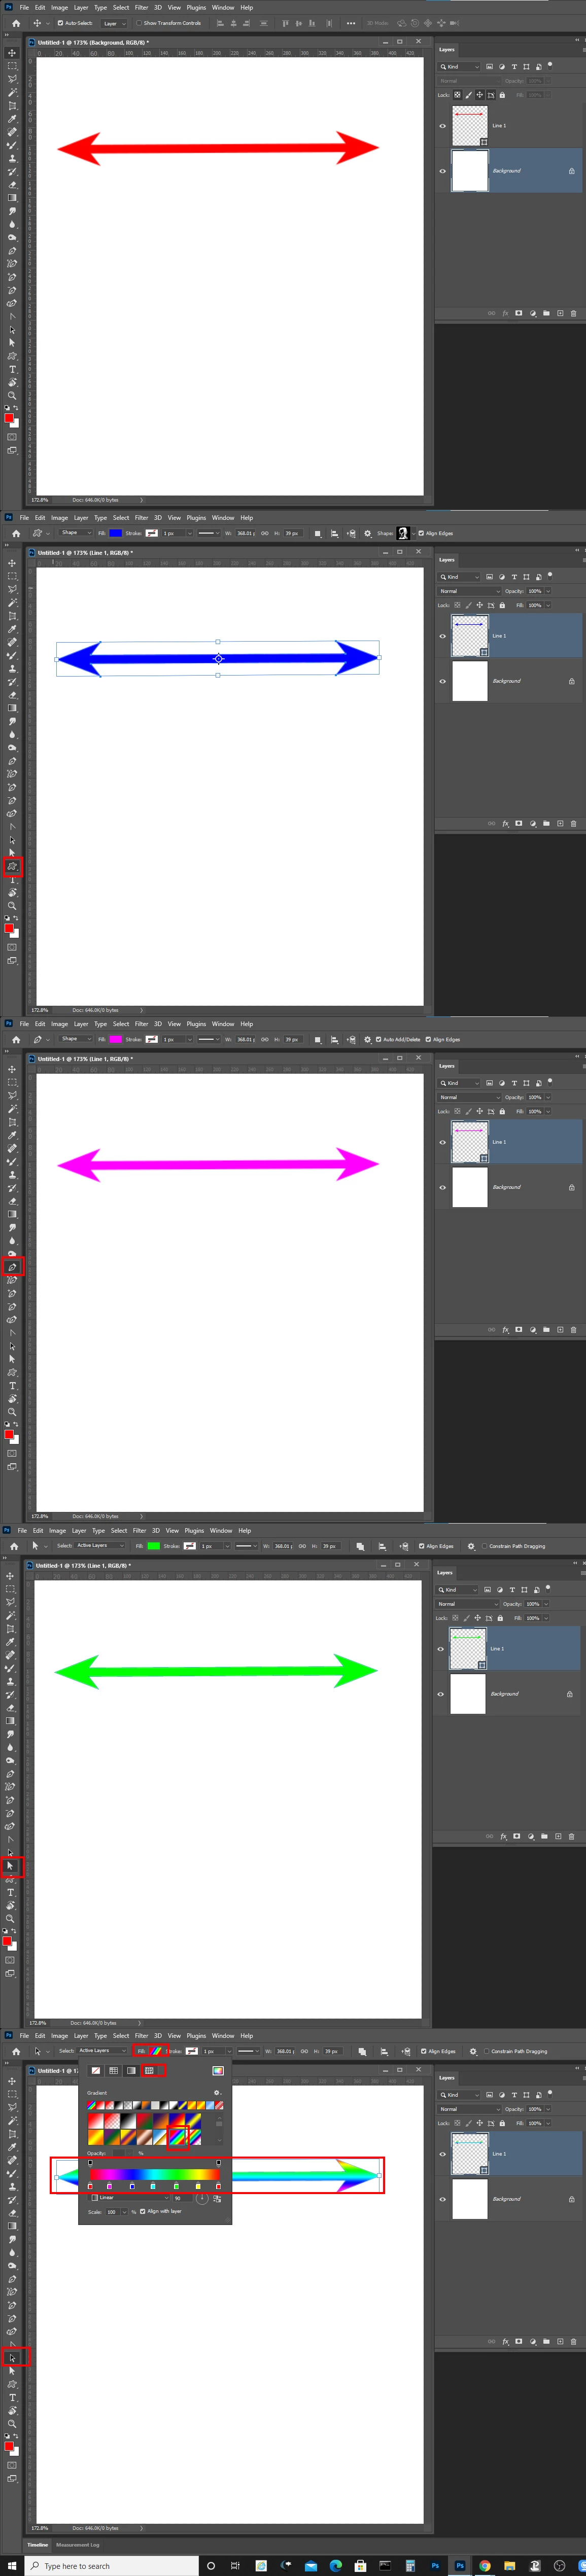586x2576 pixels.
Task: Select highlighted Pen tool in magenta-arrow window
Action: tap(12, 1267)
